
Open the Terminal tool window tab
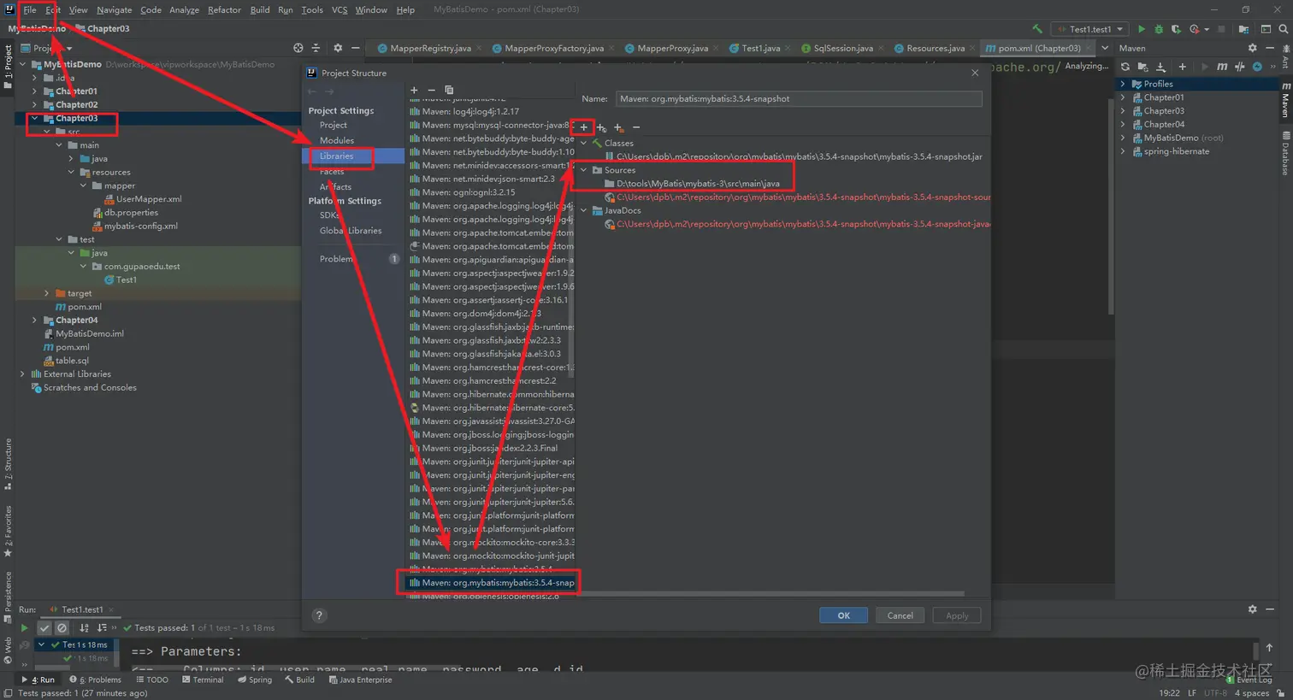[203, 679]
